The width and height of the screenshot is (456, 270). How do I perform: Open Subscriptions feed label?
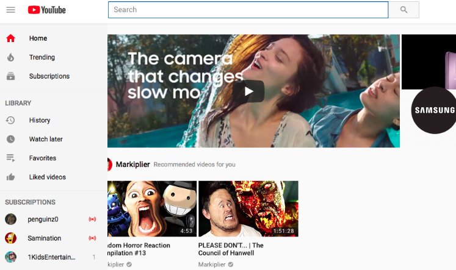point(49,76)
